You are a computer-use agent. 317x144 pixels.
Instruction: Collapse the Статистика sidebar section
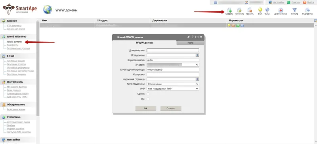18,117
